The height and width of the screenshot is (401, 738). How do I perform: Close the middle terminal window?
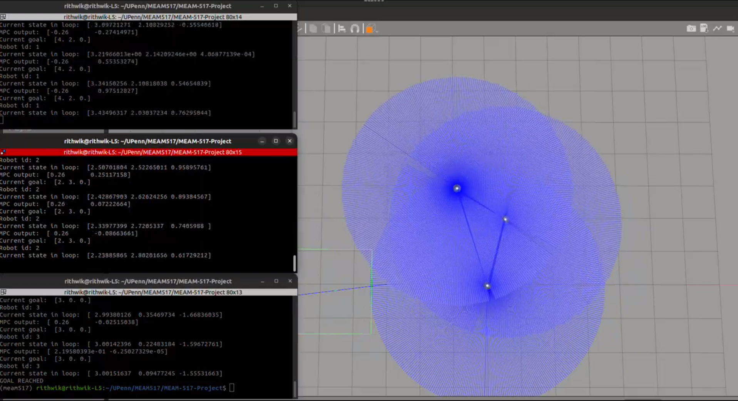click(290, 141)
